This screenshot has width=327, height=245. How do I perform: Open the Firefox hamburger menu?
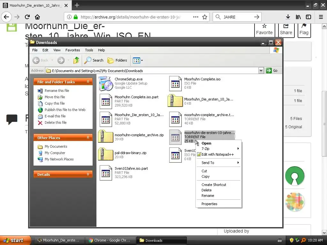(x=321, y=17)
